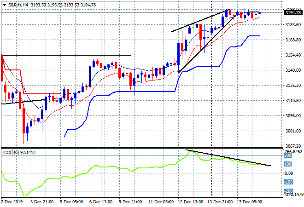Click the S&P.fs,H4 symbol title text

(x=18, y=5)
